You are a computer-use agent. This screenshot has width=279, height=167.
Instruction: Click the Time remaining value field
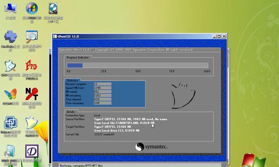click(x=103, y=103)
